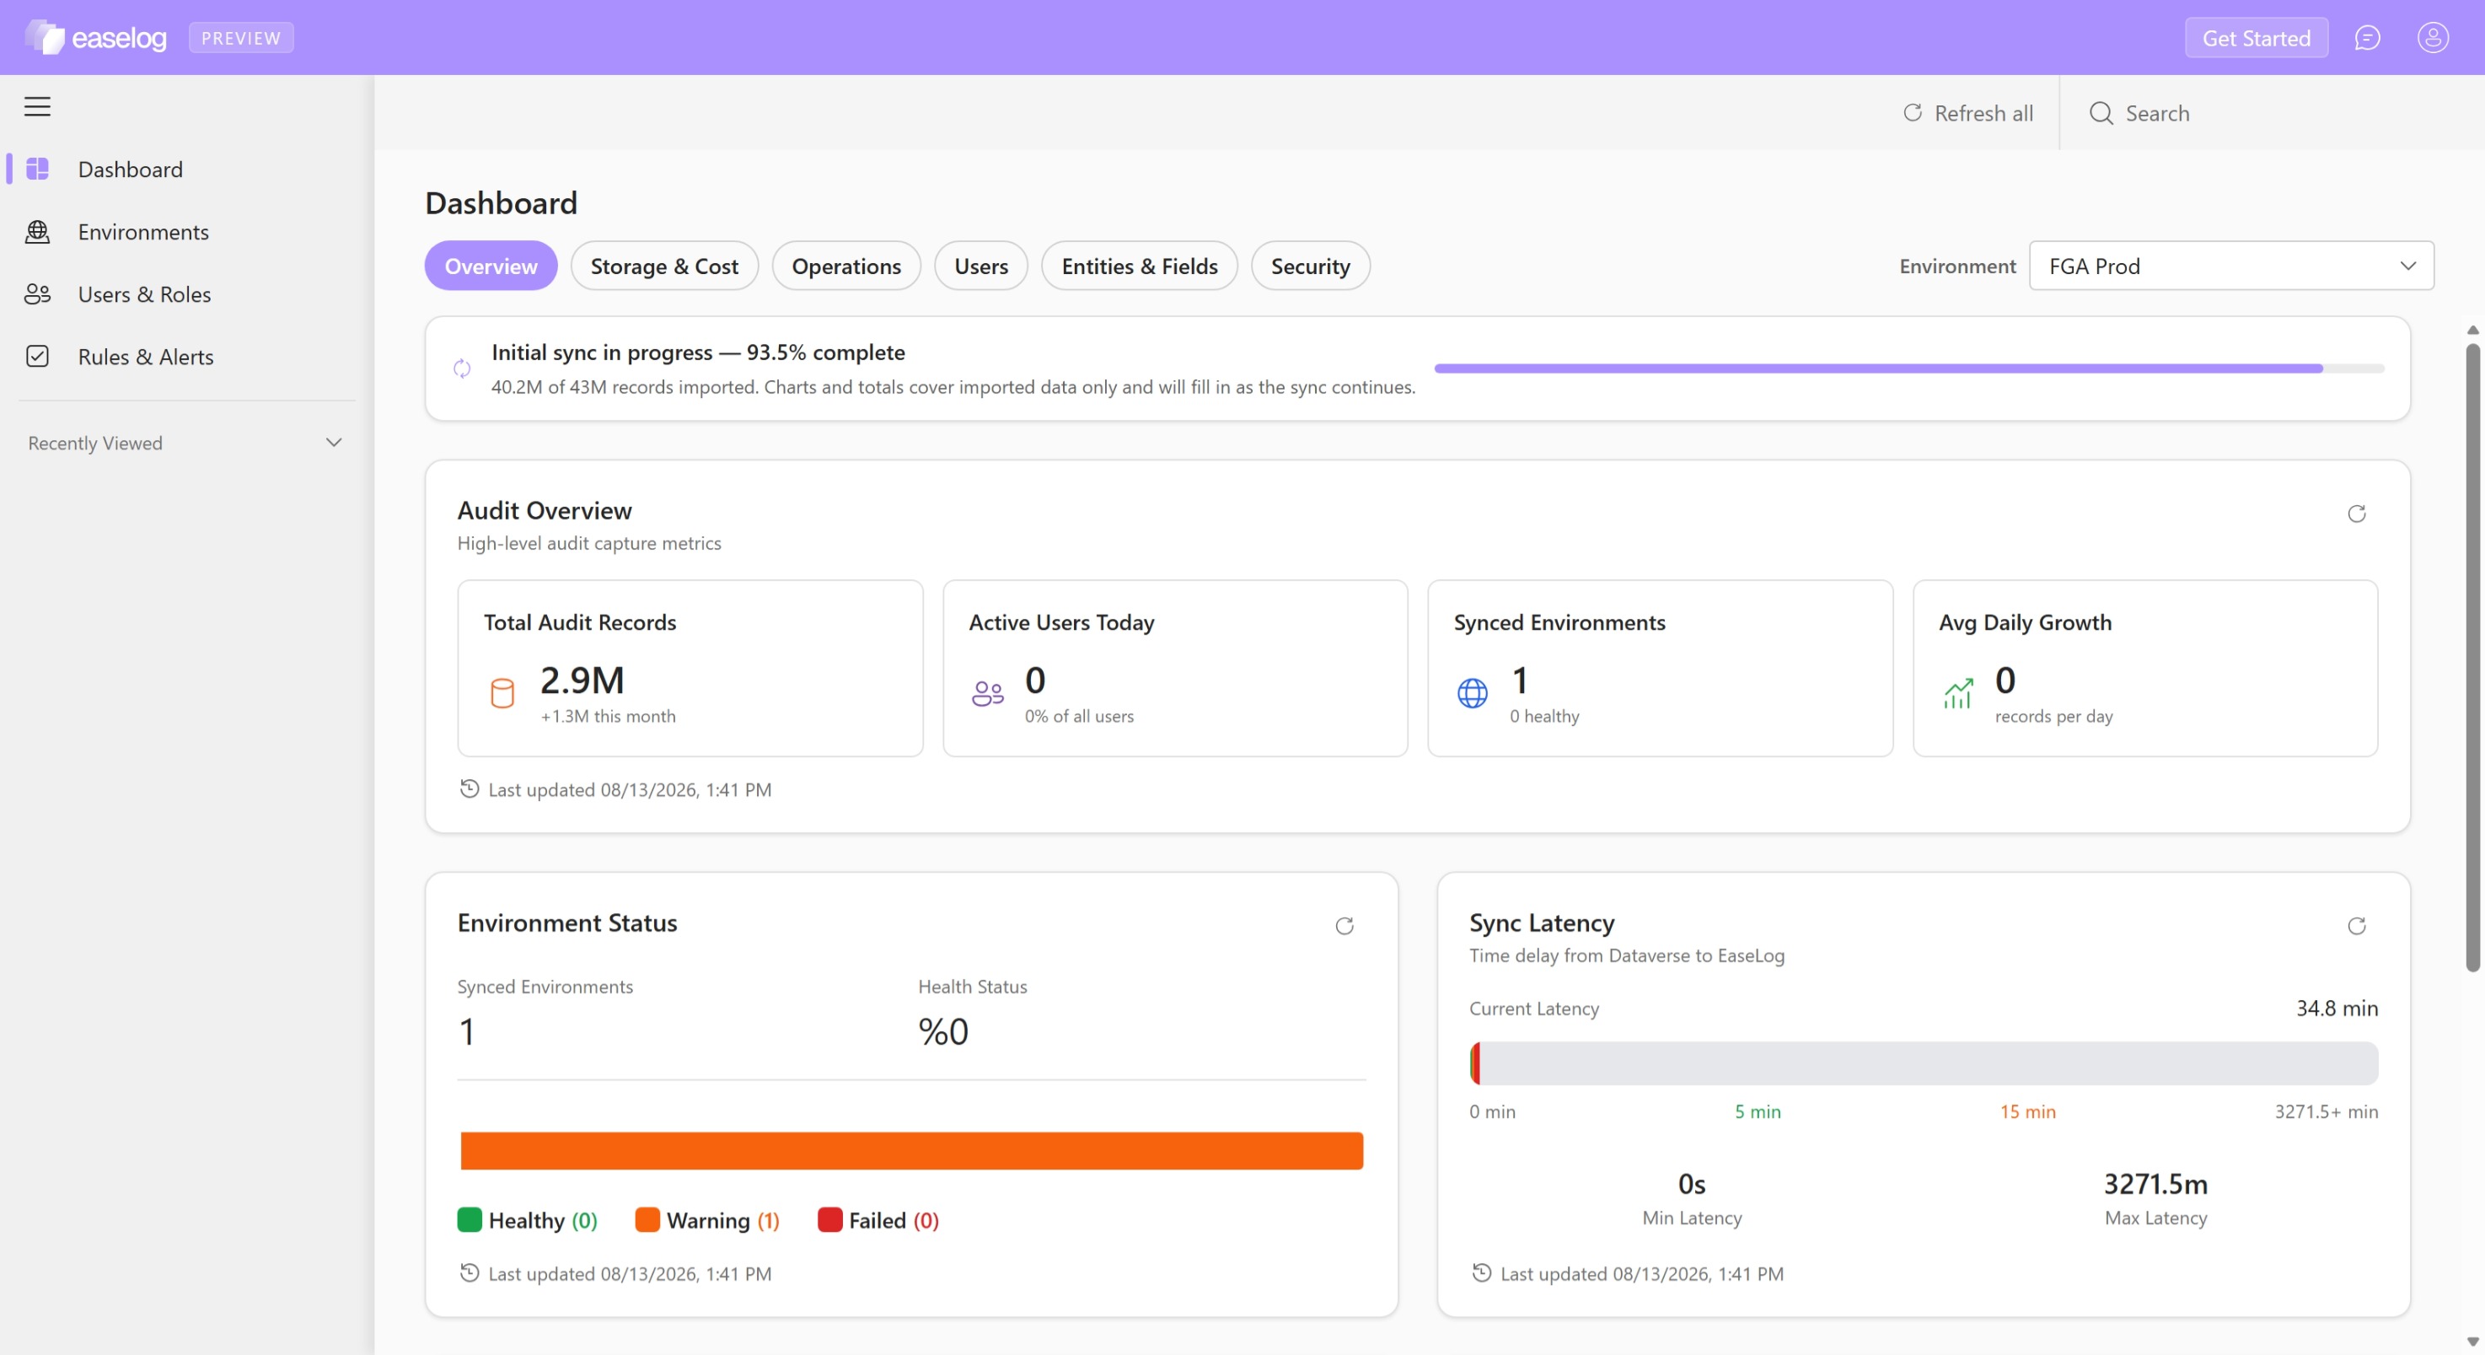
Task: Navigate to Environments in the sidebar
Action: 144,232
